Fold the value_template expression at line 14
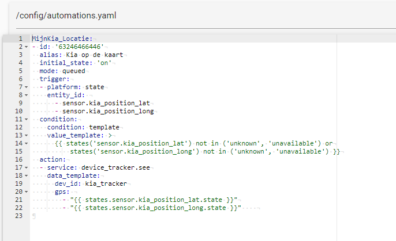The height and width of the screenshot is (241, 396). pos(26,143)
